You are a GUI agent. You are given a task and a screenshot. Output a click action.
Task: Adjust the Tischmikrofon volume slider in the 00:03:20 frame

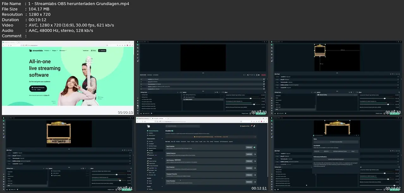(x=243, y=104)
